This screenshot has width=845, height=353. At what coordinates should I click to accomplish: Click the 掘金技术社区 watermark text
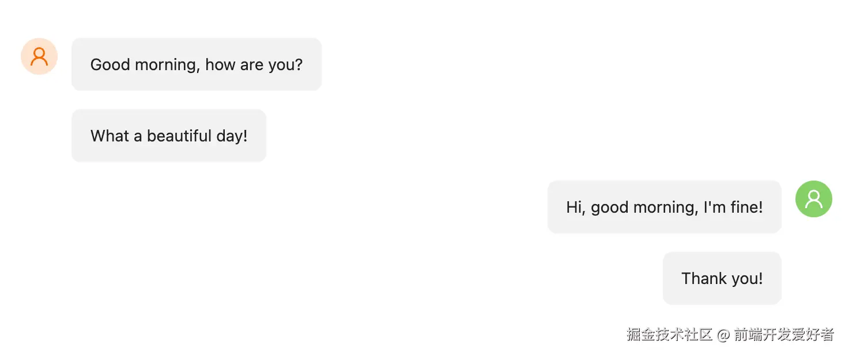669,335
